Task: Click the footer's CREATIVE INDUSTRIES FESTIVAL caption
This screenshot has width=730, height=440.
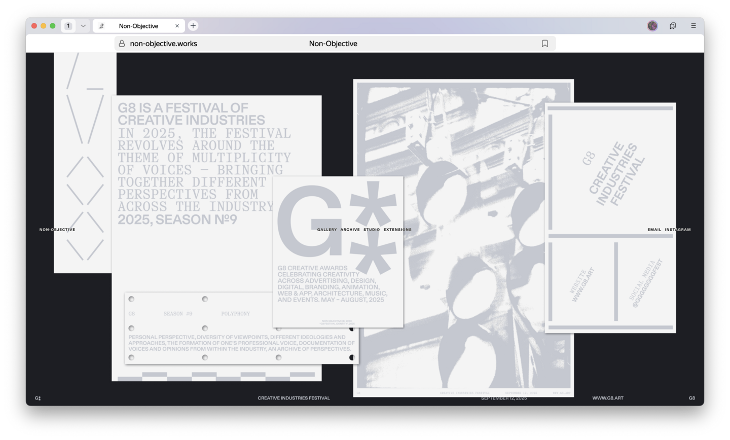Action: pyautogui.click(x=294, y=398)
